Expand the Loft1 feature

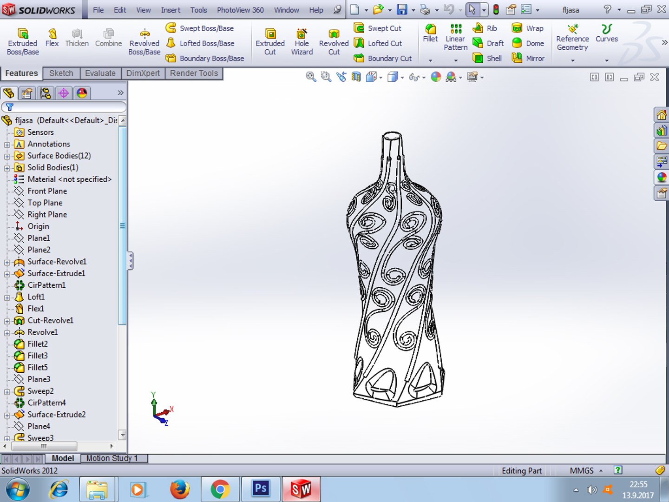[7, 297]
